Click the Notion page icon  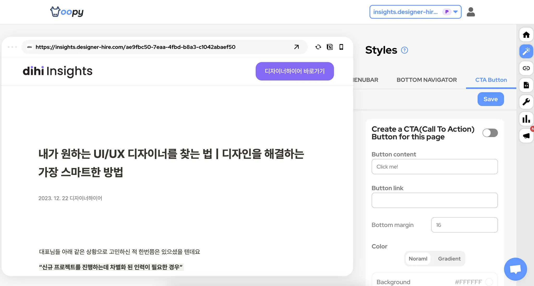330,47
